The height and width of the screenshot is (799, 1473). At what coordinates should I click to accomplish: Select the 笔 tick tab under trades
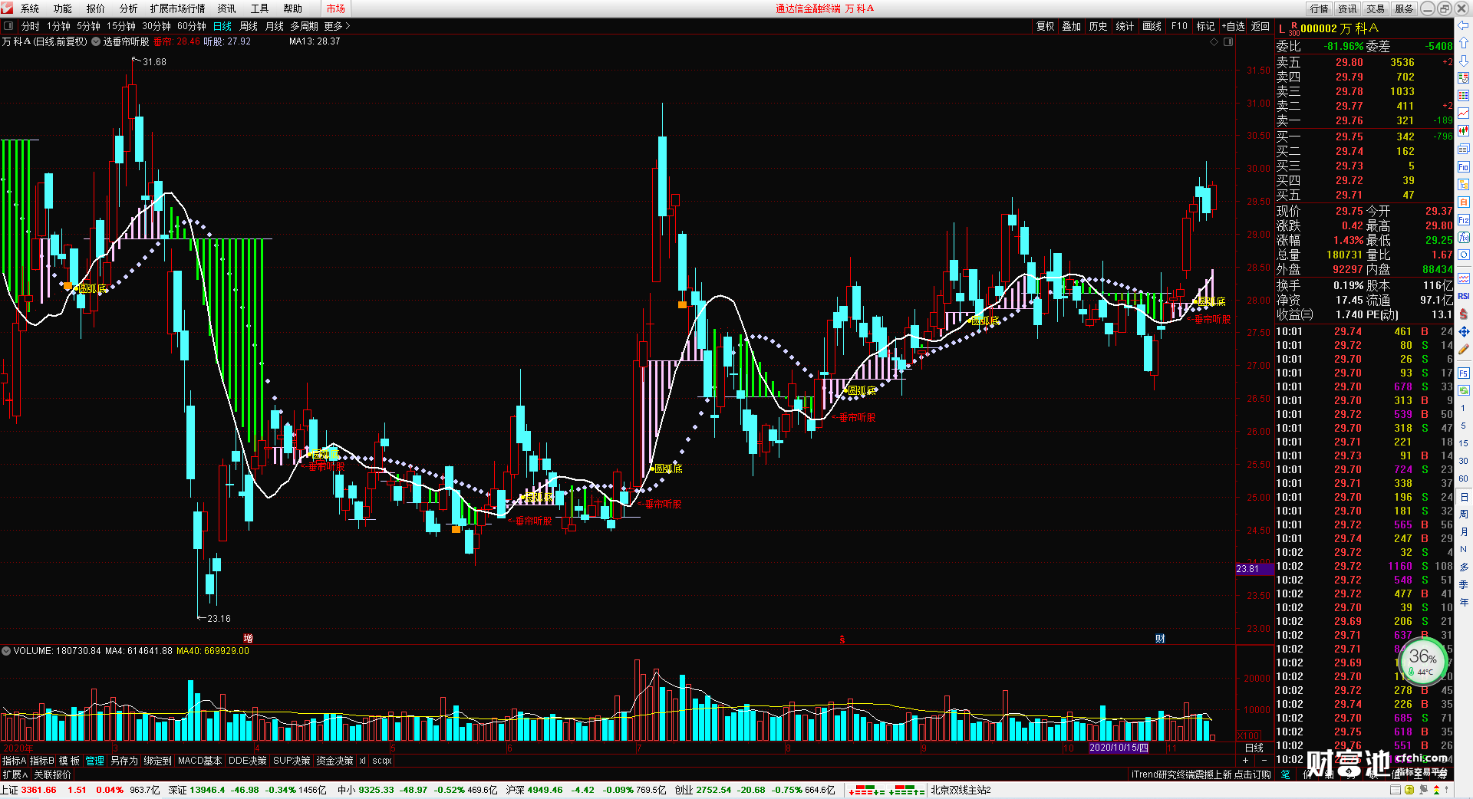(x=1285, y=774)
